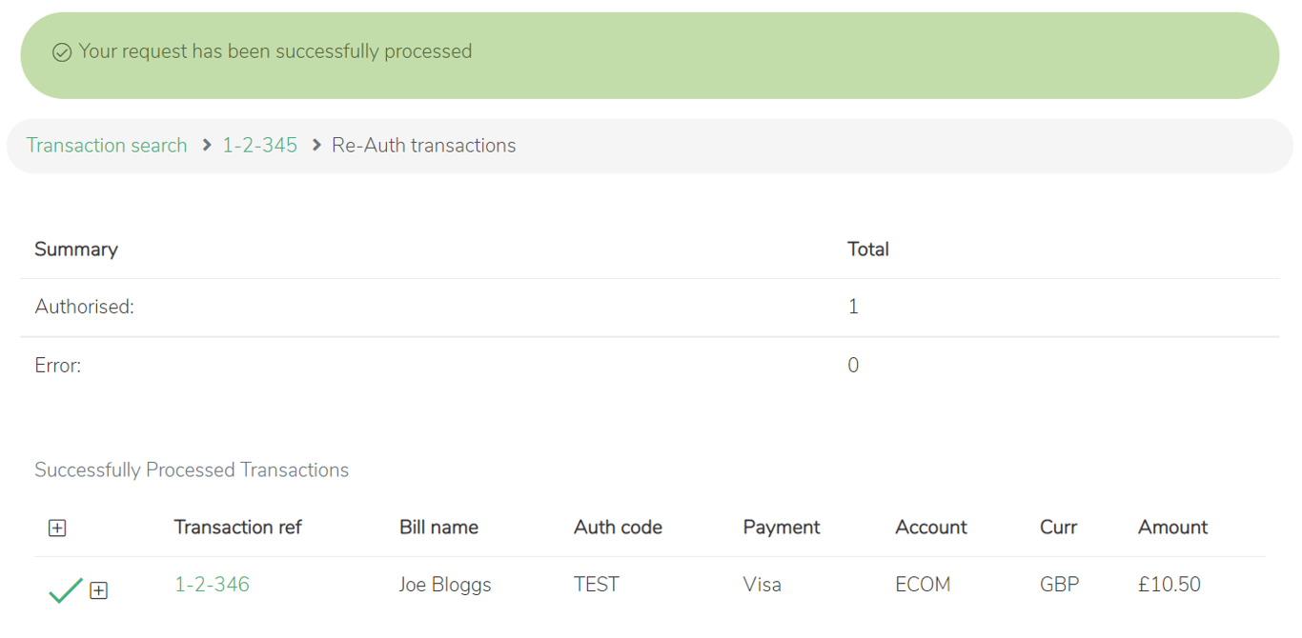
Task: Click the green success notification banner
Action: pyautogui.click(x=650, y=55)
